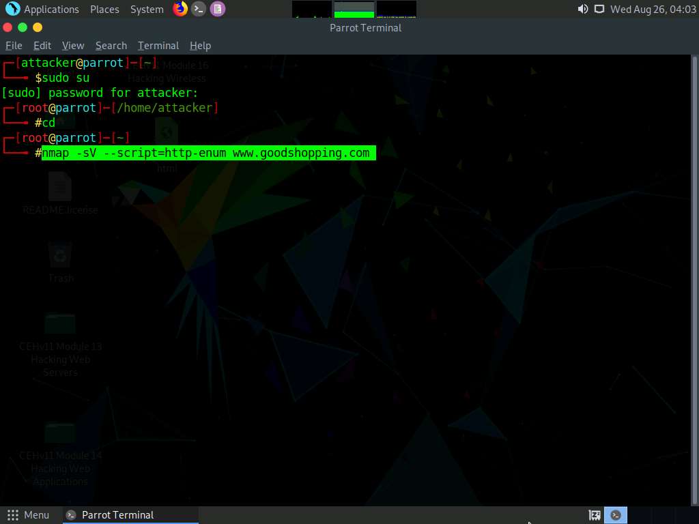This screenshot has width=699, height=524.
Task: Click the yellow window button
Action: pos(38,27)
